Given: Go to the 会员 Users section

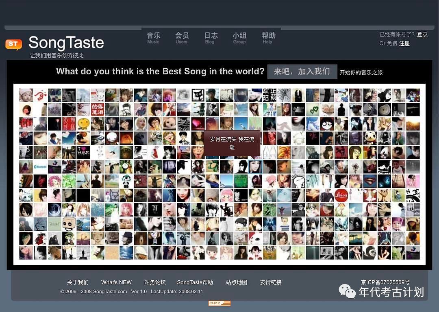Looking at the screenshot, I should click(x=182, y=38).
